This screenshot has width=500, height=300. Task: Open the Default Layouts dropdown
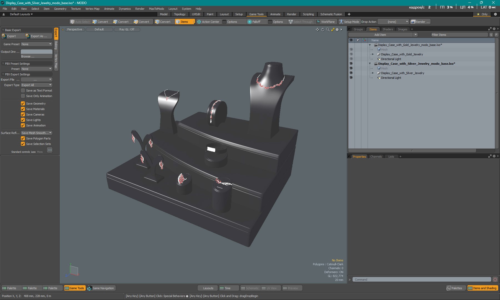tap(21, 14)
